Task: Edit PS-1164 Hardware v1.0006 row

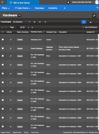Action: [x=11, y=100]
